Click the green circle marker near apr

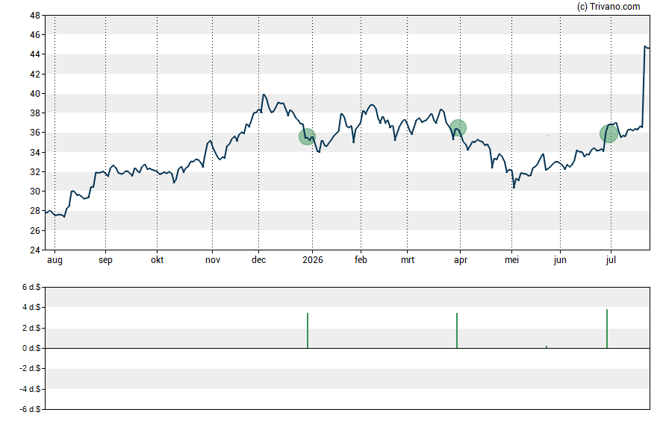[x=458, y=127]
